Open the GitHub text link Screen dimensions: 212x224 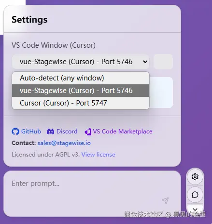(31, 132)
